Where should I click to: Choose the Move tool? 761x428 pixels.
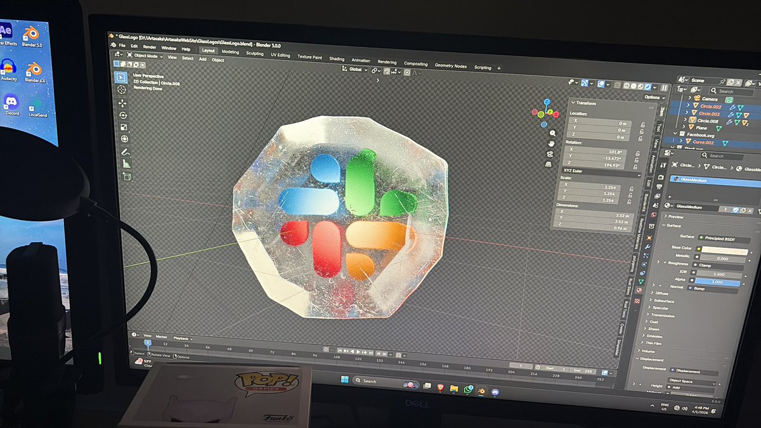click(122, 103)
